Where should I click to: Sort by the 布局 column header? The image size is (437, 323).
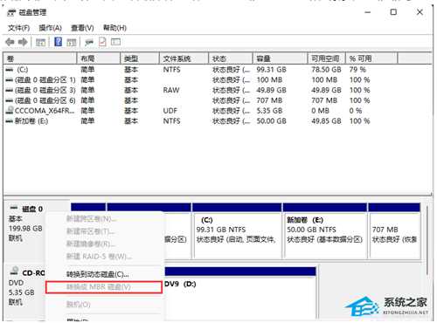(99, 58)
